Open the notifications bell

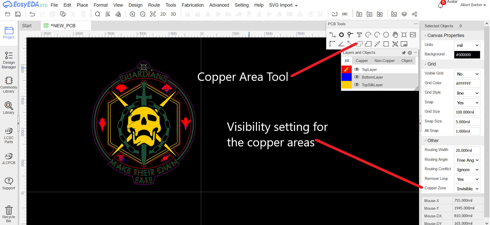click(x=440, y=5)
